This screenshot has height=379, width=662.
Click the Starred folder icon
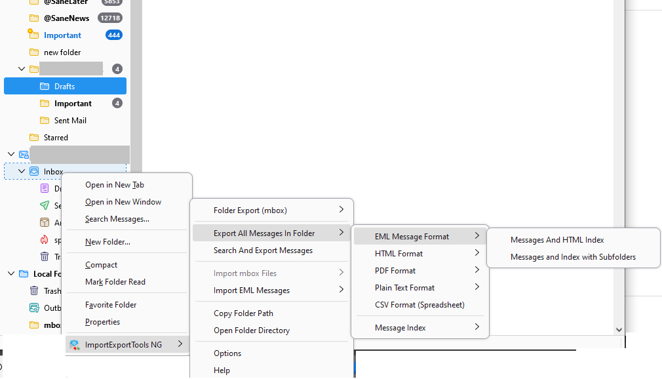pos(34,137)
